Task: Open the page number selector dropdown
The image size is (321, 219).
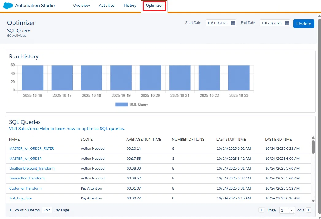Action: (291, 210)
